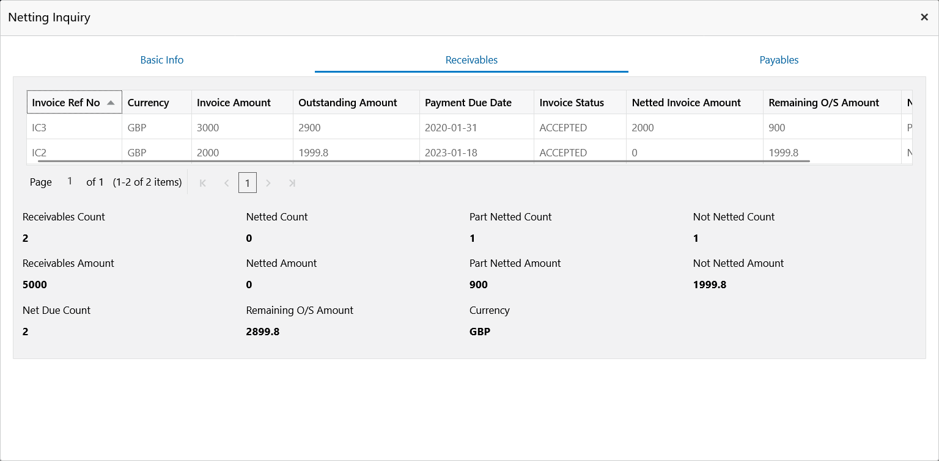Click the netted invoice amount 2000 cell

tap(694, 128)
